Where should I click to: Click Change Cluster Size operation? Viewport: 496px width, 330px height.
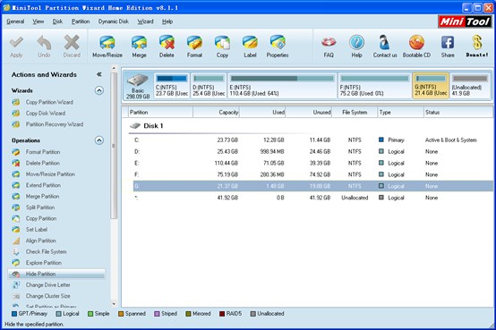click(47, 296)
